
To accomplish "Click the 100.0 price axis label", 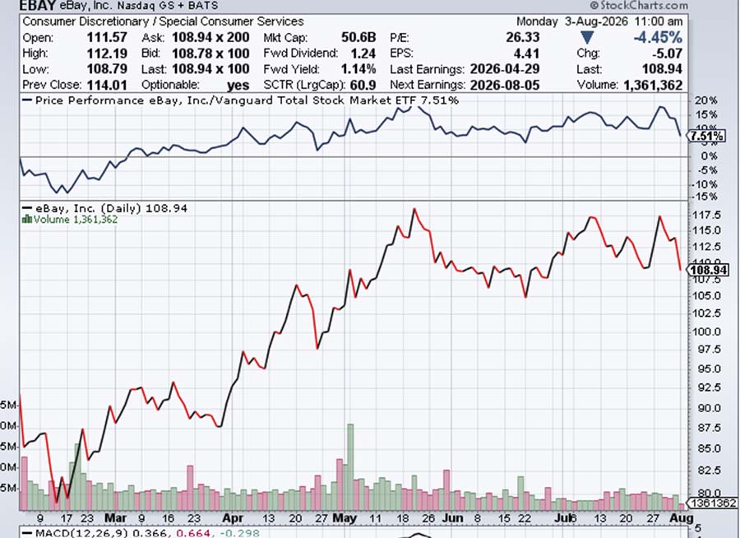I will click(706, 332).
